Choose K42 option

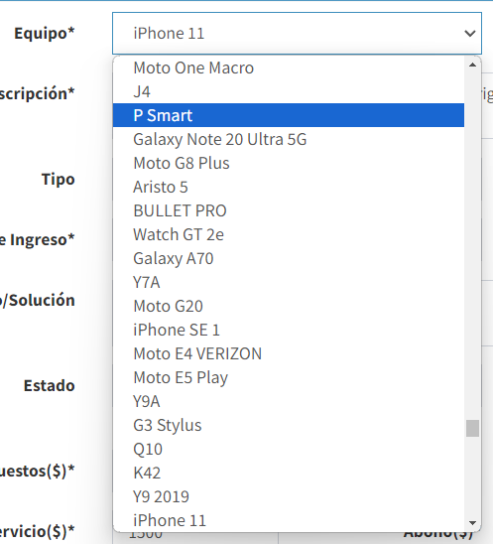(x=289, y=473)
